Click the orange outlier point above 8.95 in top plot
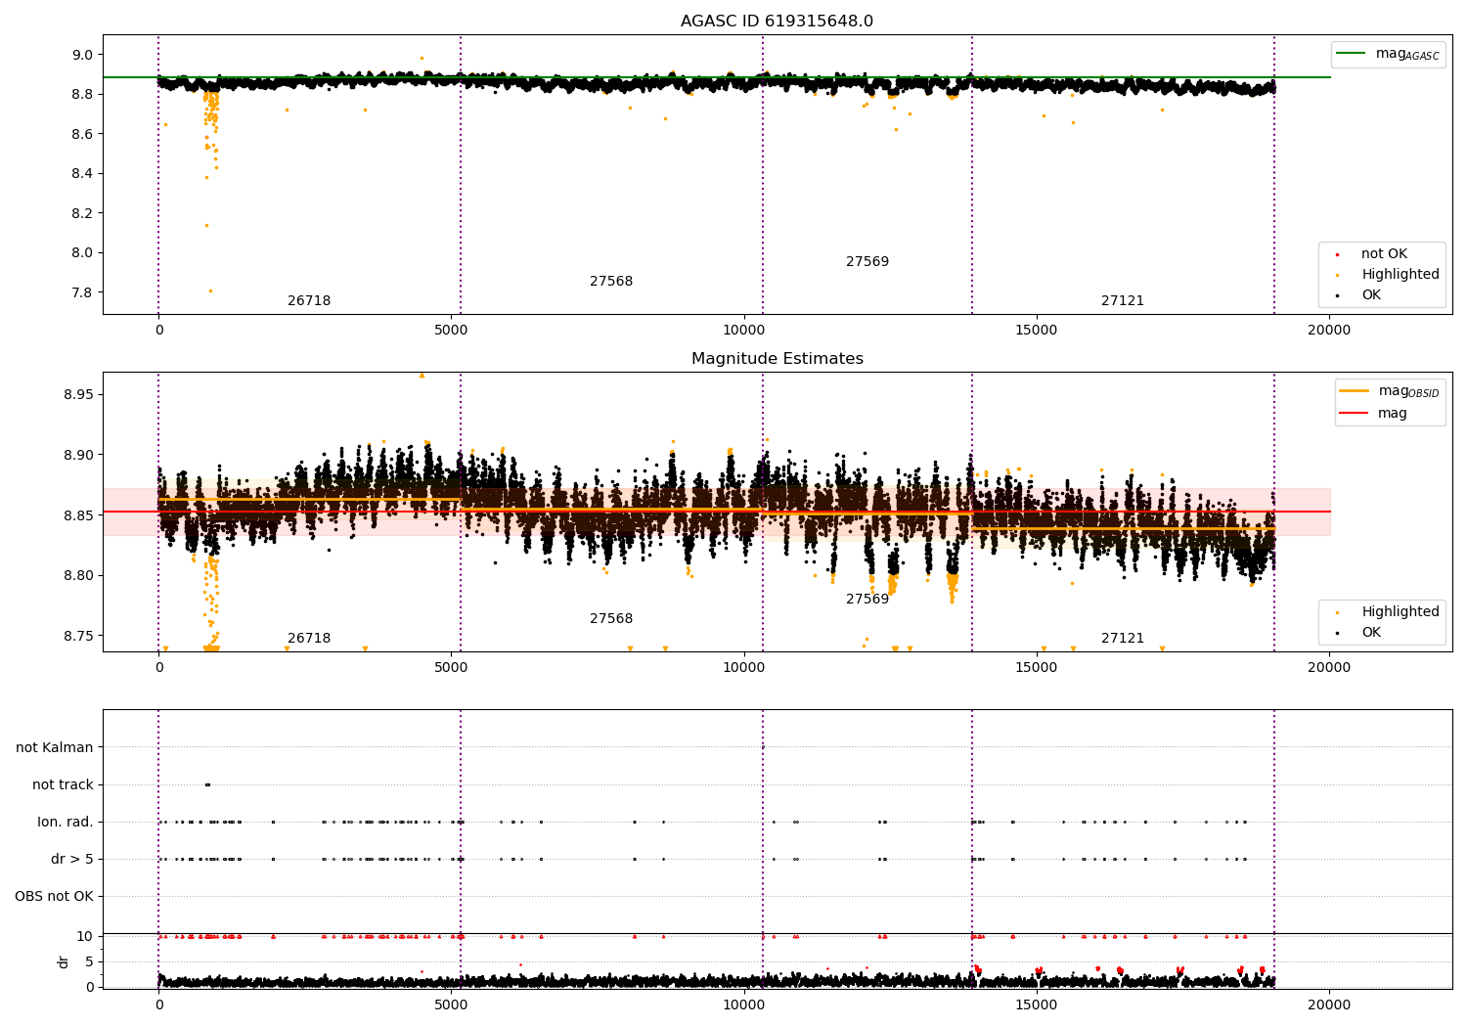 (422, 58)
